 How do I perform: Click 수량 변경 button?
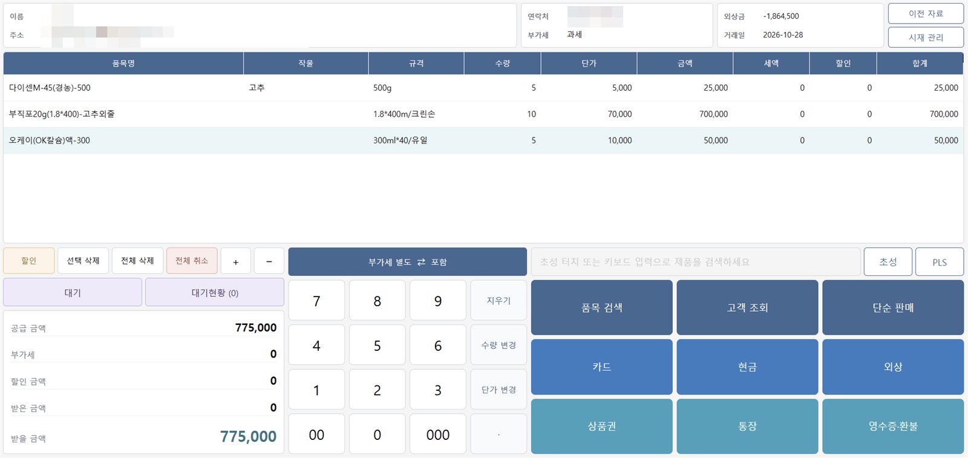499,345
